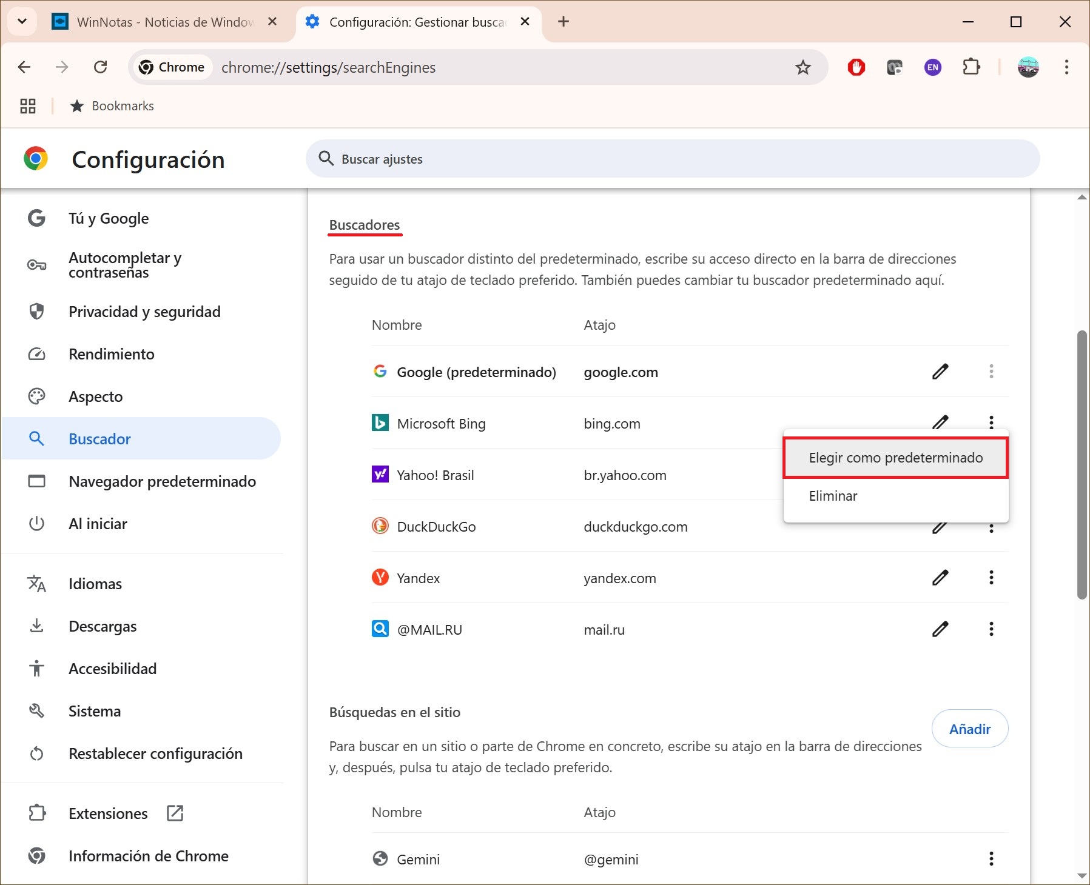Open the Bookmarks folder in bookmarks bar
This screenshot has height=885, width=1090.
[x=112, y=106]
